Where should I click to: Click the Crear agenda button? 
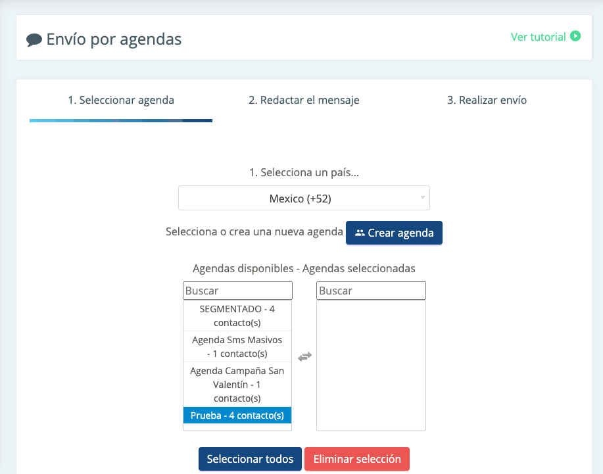click(x=394, y=233)
